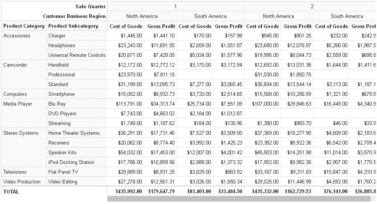The width and height of the screenshot is (377, 204).
Task: Click the DVD Players value $7,743.00
Action: pyautogui.click(x=131, y=113)
